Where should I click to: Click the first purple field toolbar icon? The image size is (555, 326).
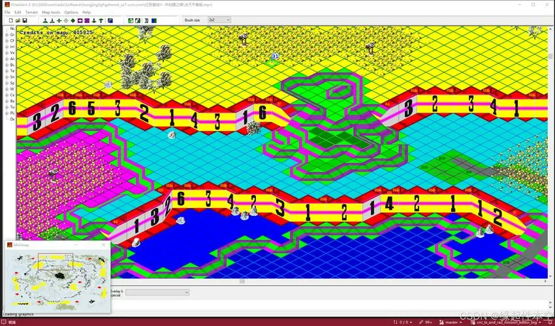pos(80,20)
